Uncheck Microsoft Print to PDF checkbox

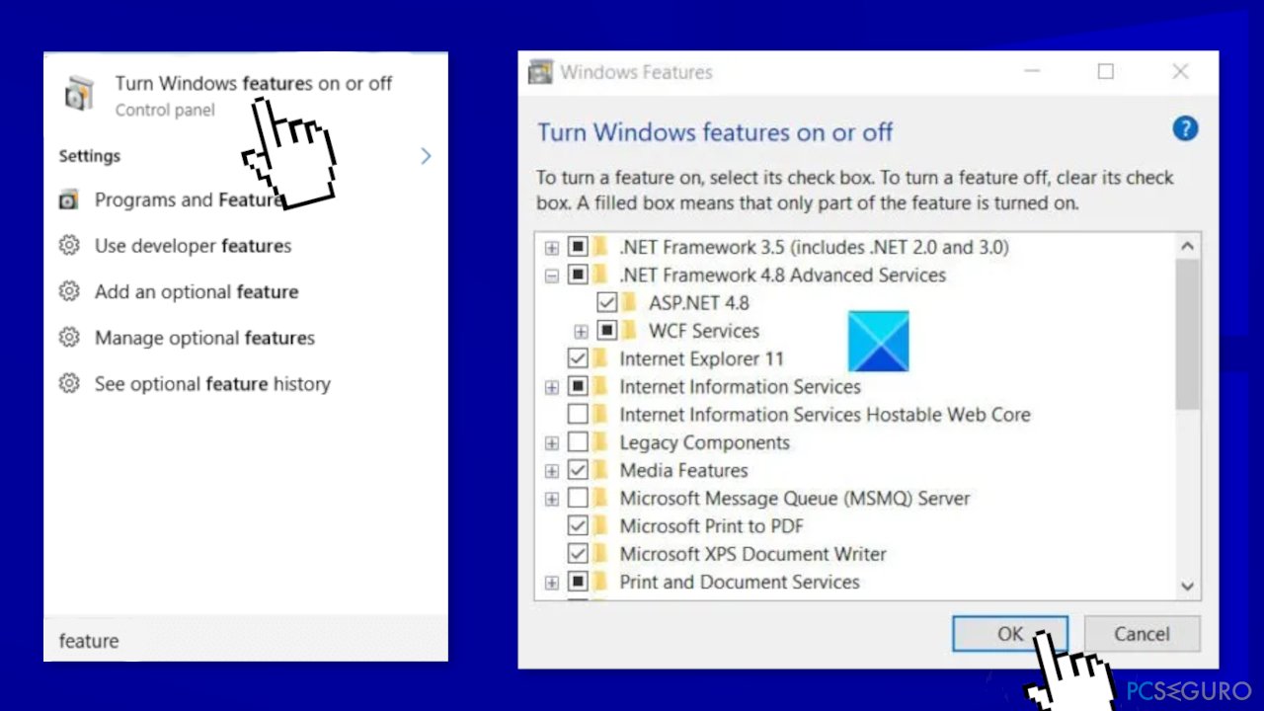coord(578,525)
